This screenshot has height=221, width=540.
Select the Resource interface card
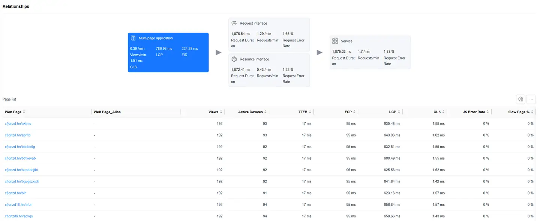point(269,70)
